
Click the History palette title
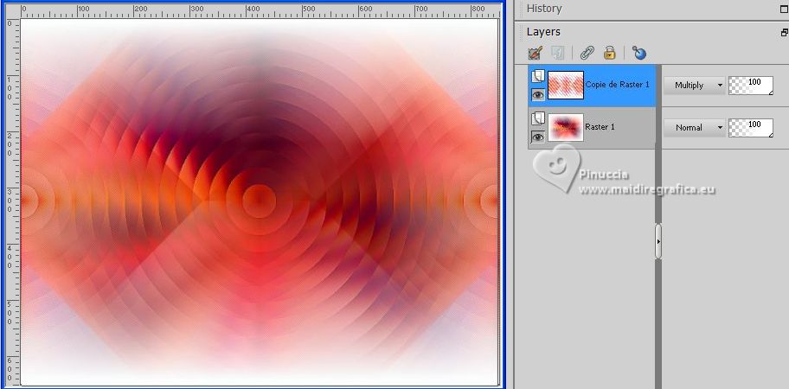pyautogui.click(x=544, y=9)
